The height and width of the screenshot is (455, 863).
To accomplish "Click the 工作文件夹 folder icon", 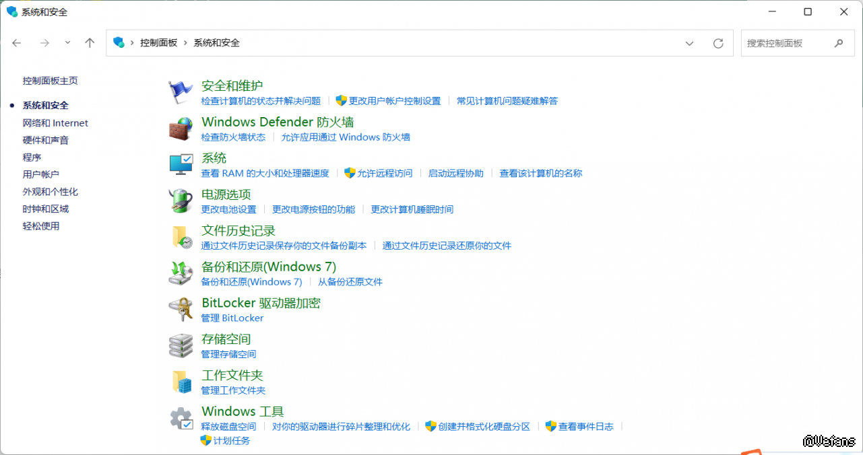I will point(181,382).
